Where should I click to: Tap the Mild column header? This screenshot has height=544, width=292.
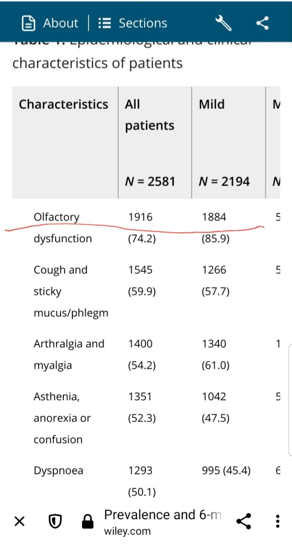[x=212, y=105]
